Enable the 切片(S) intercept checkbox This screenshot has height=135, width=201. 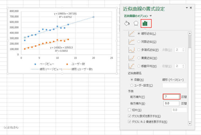(129, 110)
